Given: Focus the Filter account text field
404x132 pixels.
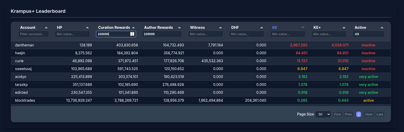Looking at the screenshot, I should coord(33,34).
